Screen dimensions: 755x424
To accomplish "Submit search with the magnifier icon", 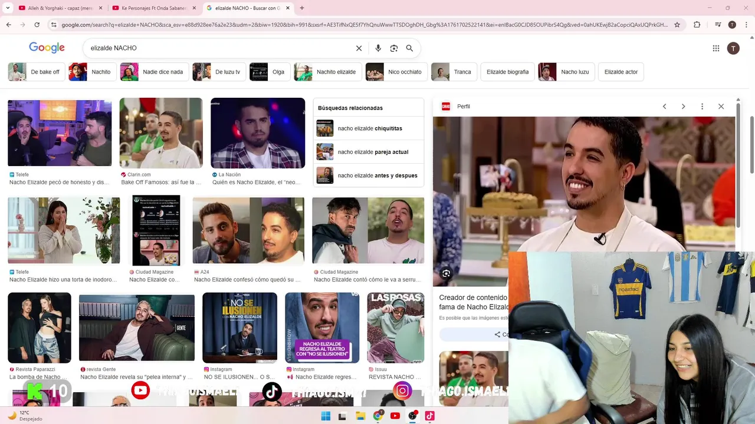I will pyautogui.click(x=409, y=48).
